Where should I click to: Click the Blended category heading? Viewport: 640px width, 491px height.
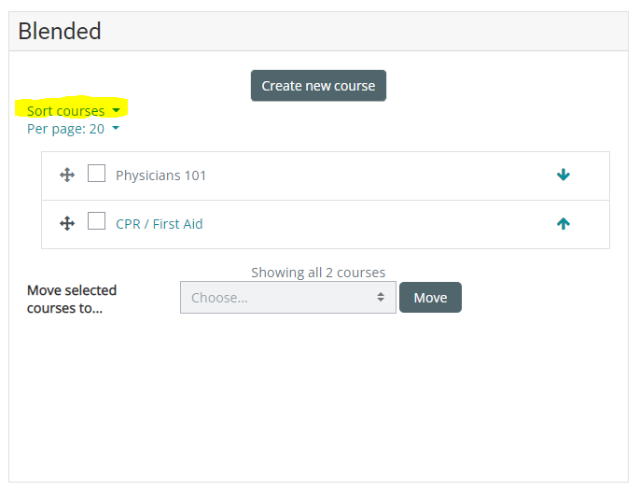click(x=60, y=31)
